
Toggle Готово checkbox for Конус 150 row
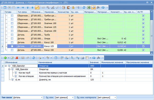point(12,50)
